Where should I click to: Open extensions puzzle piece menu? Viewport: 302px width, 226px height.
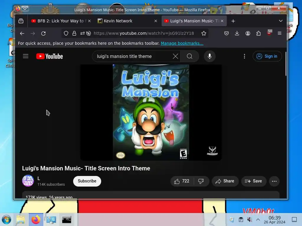(258, 34)
